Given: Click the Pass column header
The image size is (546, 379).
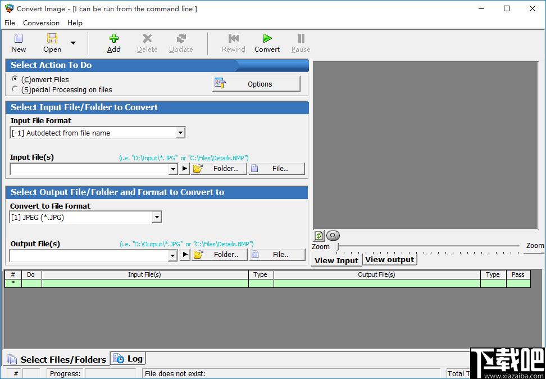Looking at the screenshot, I should (518, 274).
